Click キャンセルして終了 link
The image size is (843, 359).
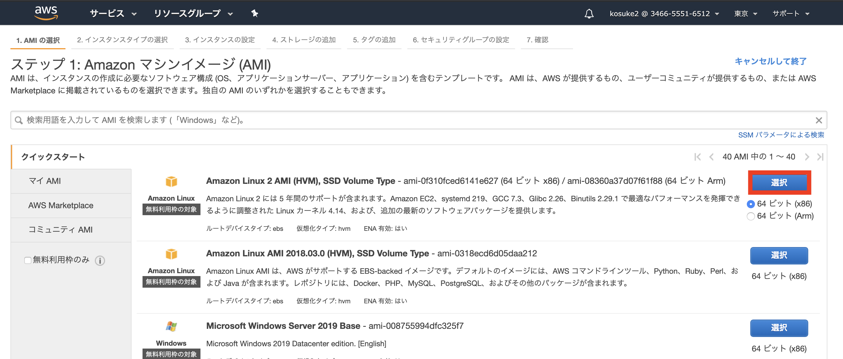pos(771,61)
